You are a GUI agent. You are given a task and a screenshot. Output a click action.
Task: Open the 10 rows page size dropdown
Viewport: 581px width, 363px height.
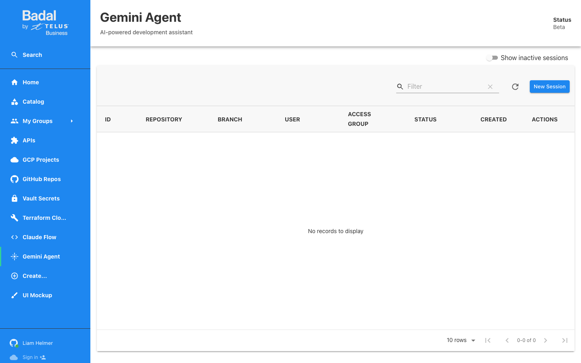point(461,340)
